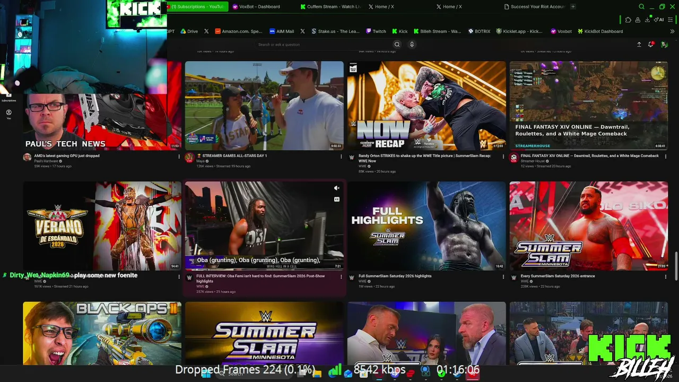Open WWE avatar beside Full SummerSlam highlights

point(351,277)
